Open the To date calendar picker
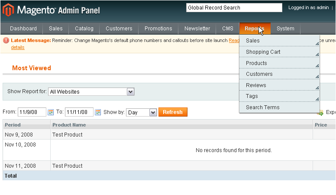Screen dimensions: 336x195 (98, 112)
